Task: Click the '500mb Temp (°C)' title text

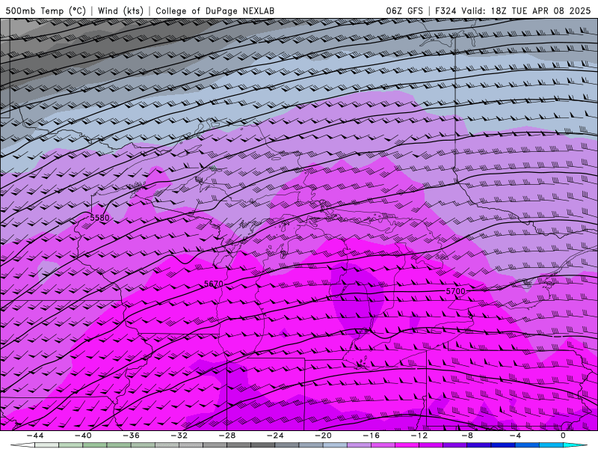Action: [46, 10]
